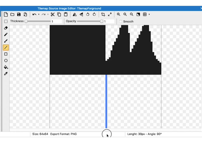202x143 pixels.
Task: Toggle the background color icon
Action: [x=138, y=14]
